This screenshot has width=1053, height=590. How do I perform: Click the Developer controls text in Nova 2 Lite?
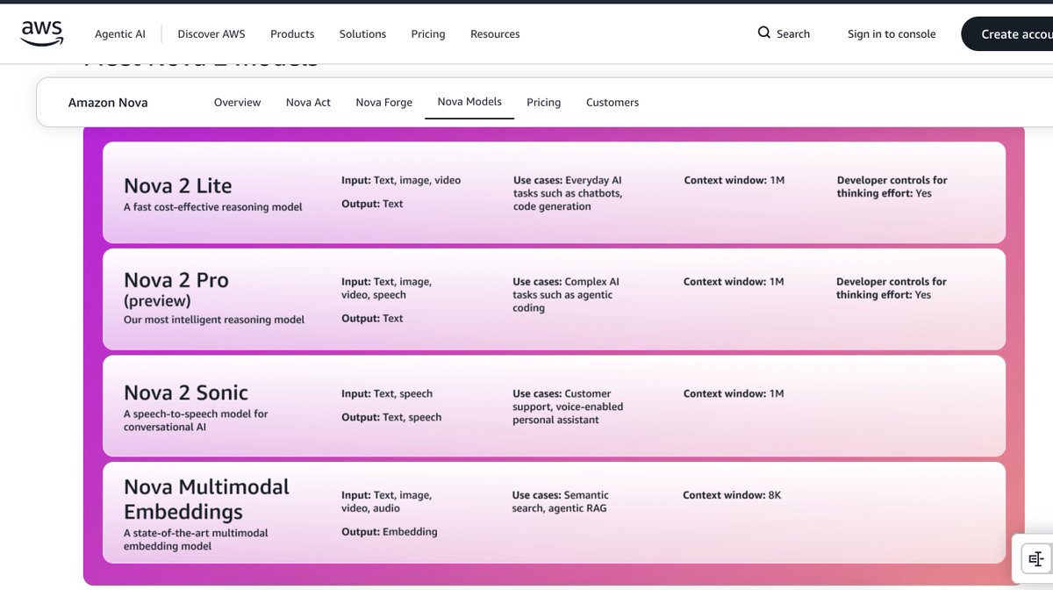point(892,186)
